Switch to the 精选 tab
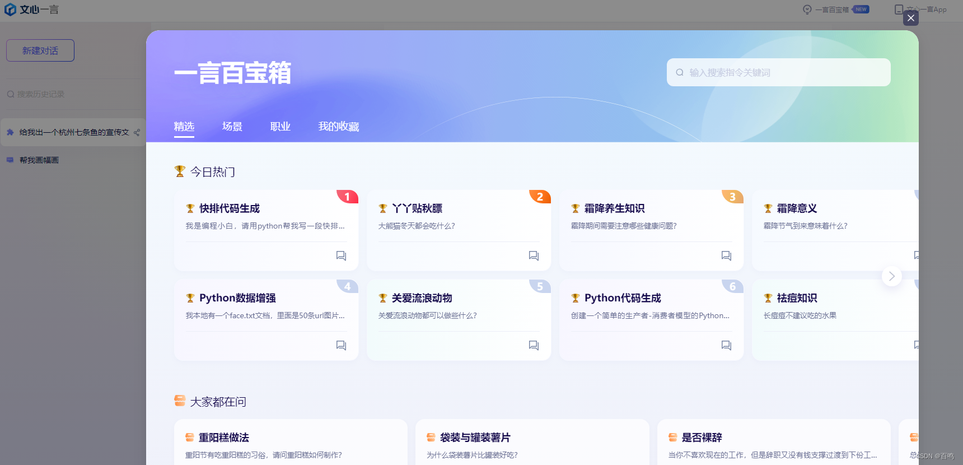 tap(184, 127)
